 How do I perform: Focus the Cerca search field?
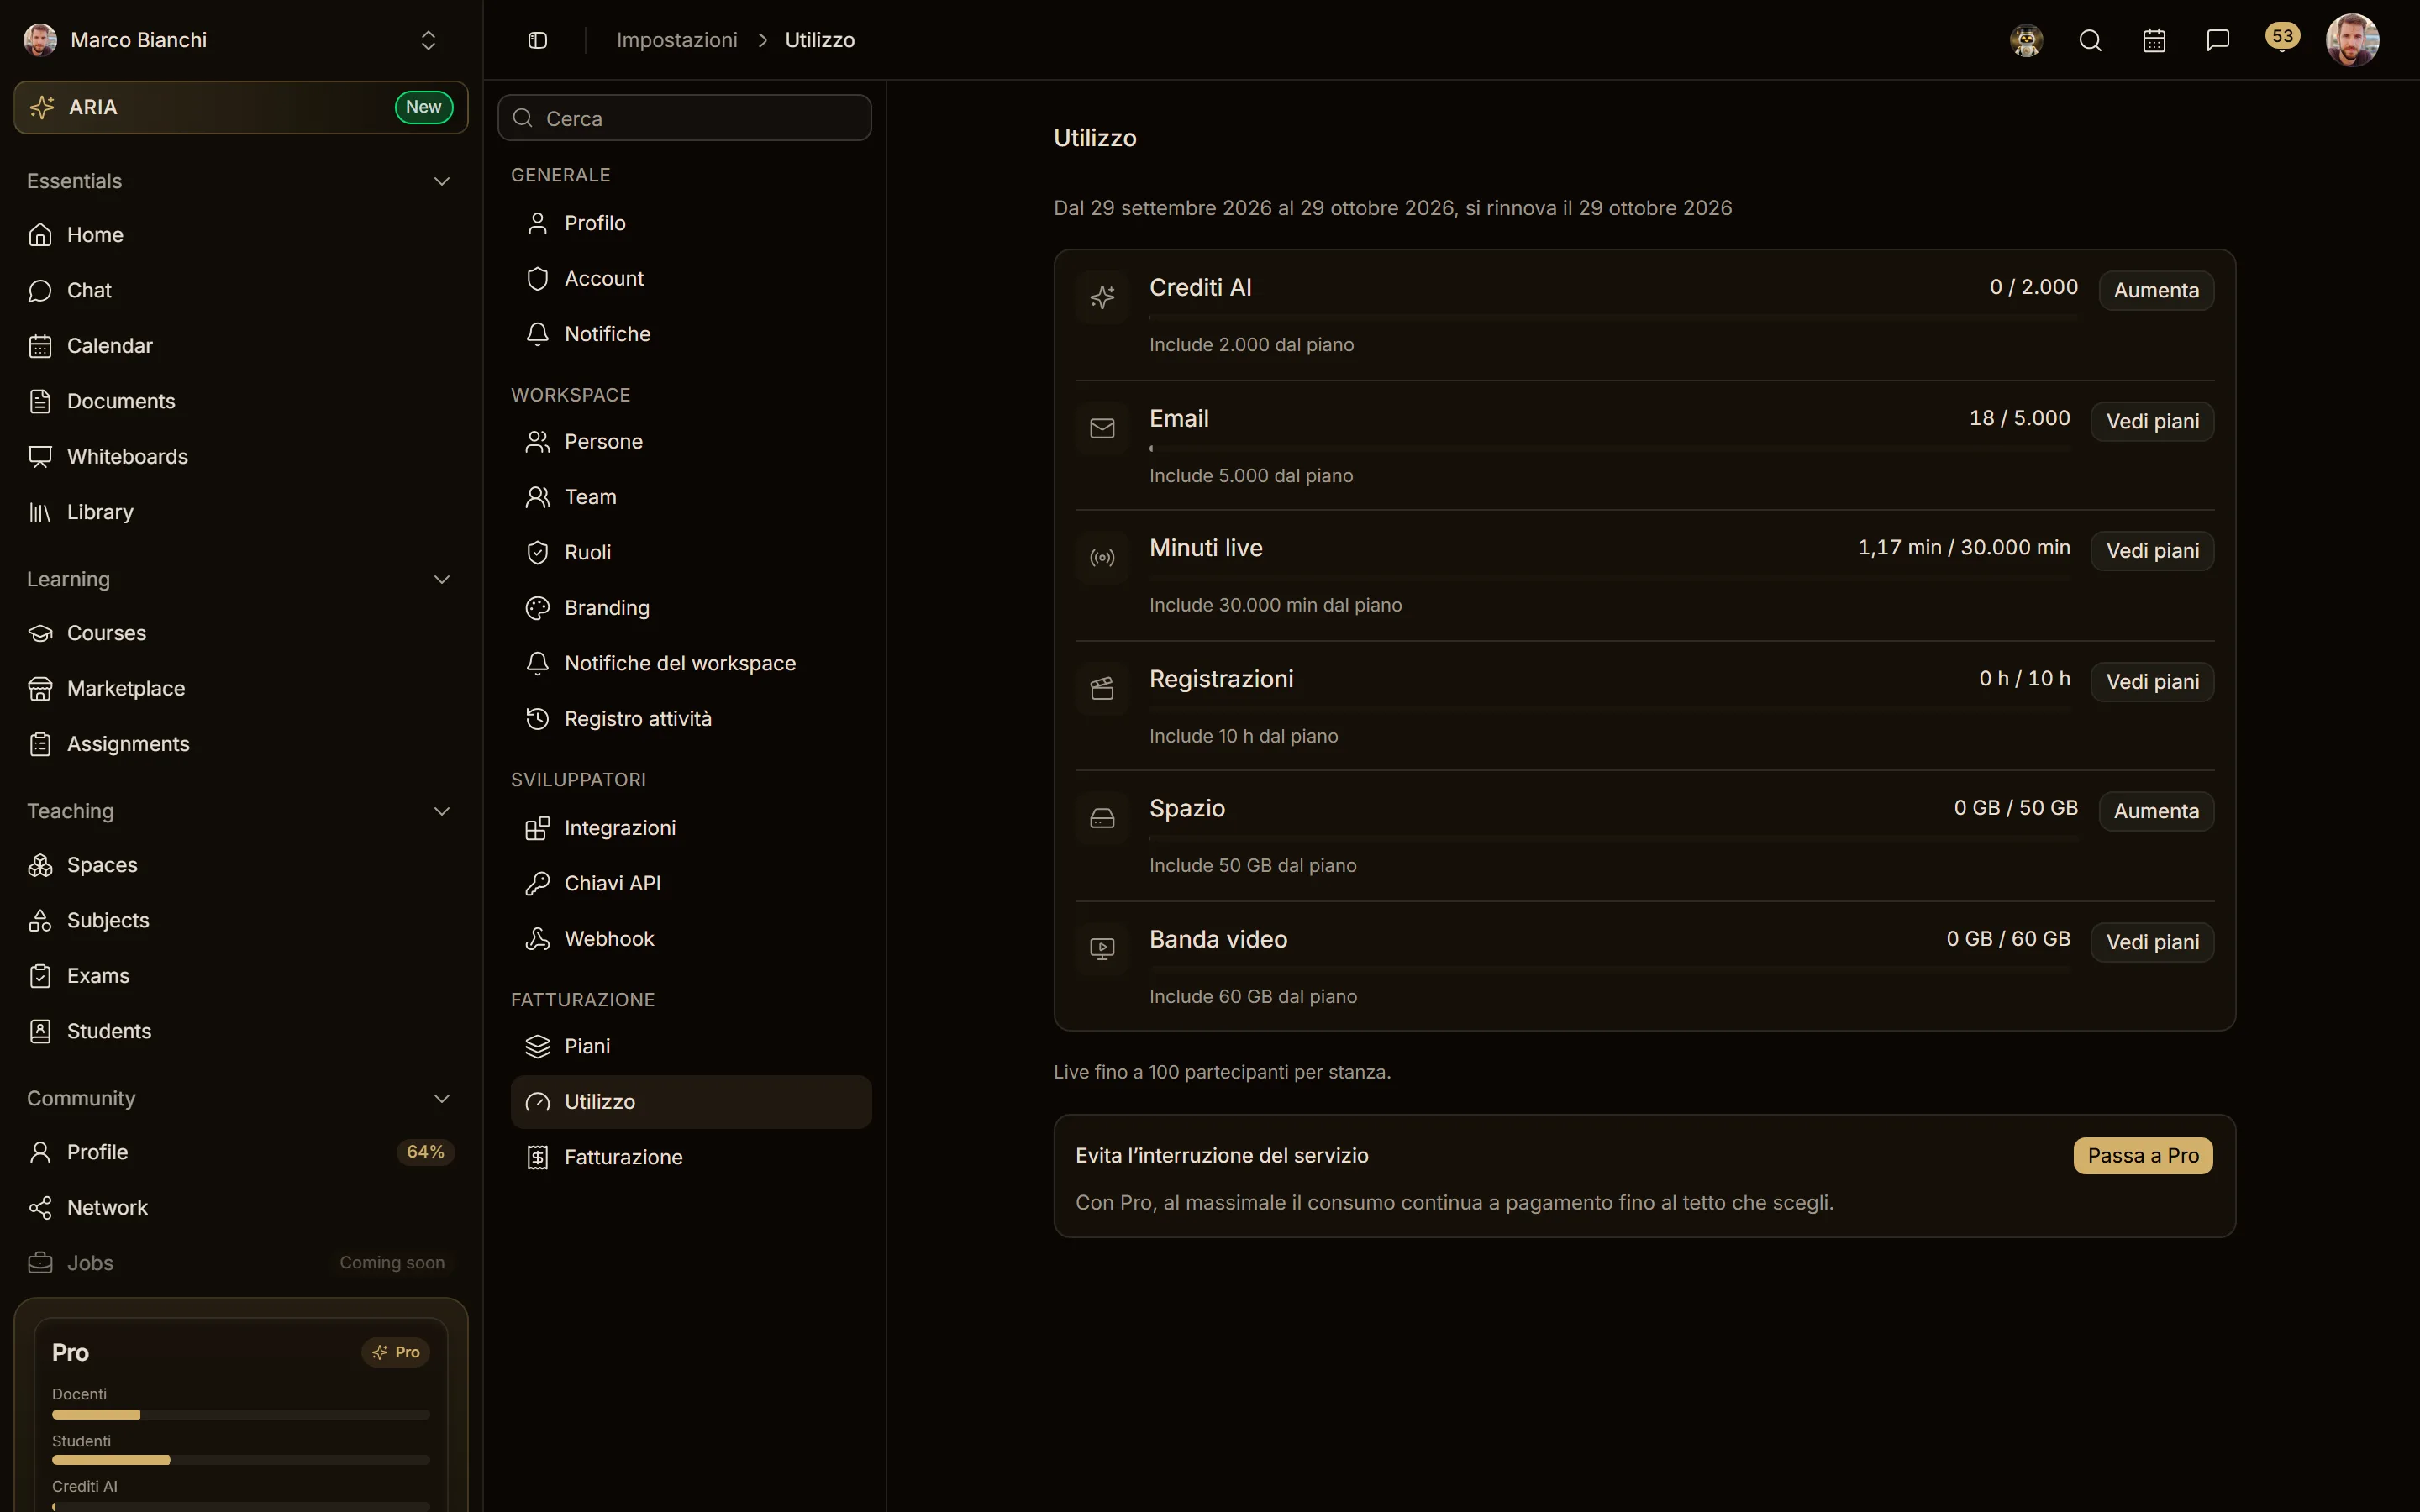[685, 118]
